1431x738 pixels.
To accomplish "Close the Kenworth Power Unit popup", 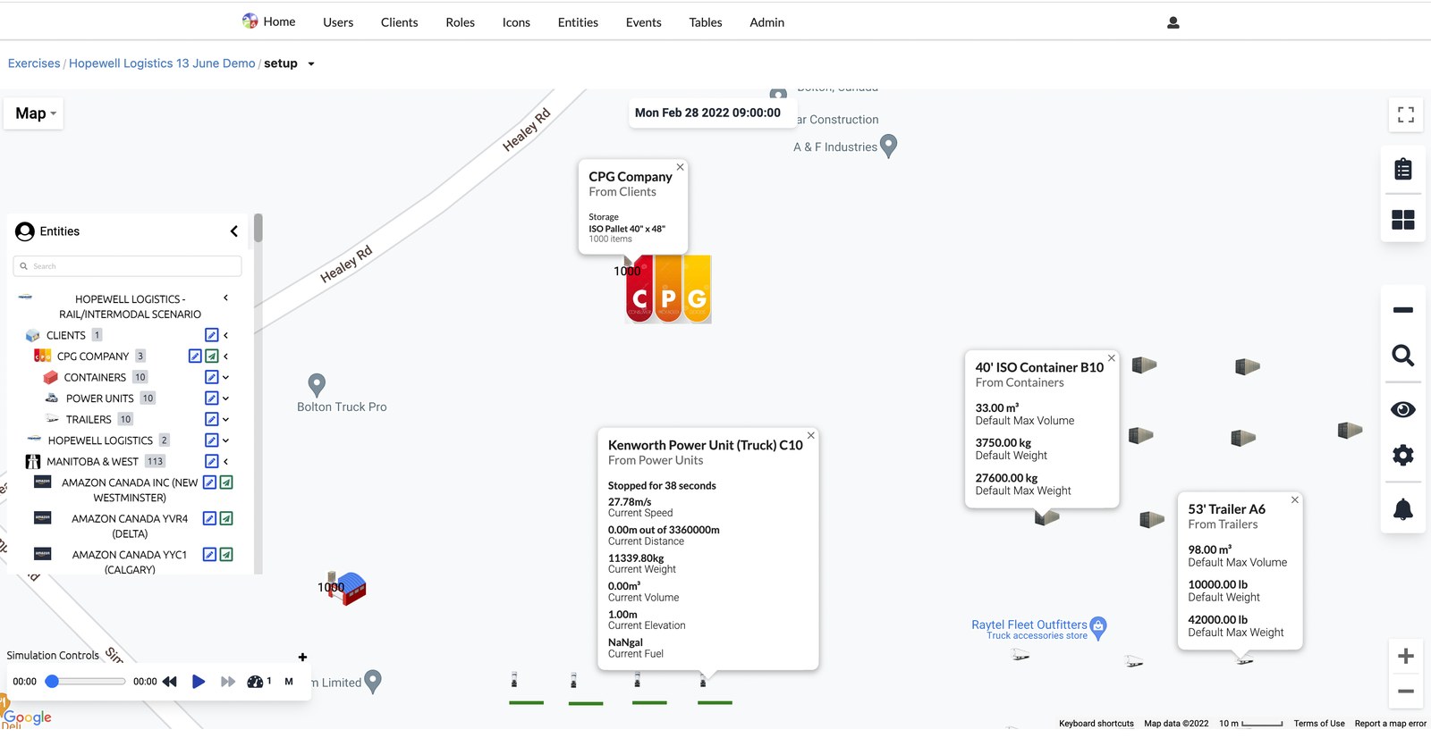I will click(810, 436).
